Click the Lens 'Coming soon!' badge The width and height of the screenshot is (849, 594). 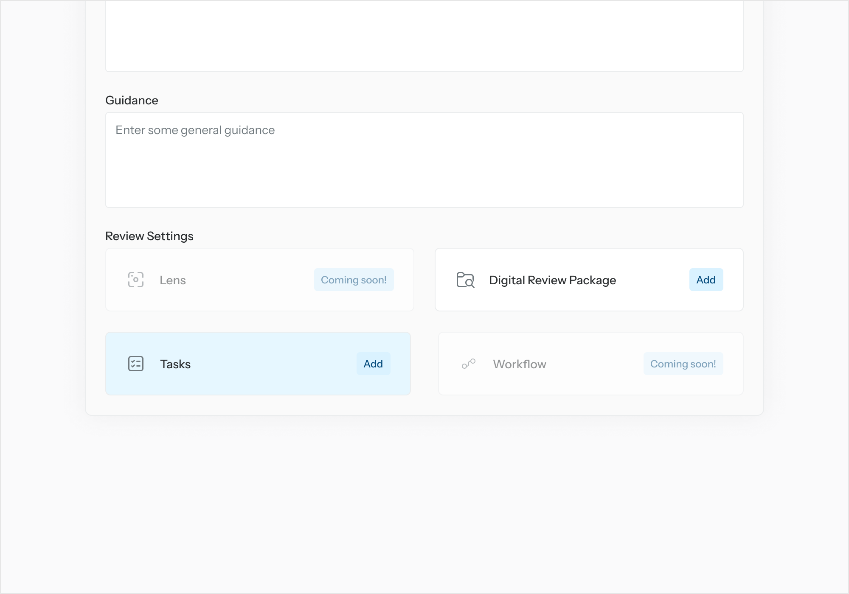pos(354,280)
